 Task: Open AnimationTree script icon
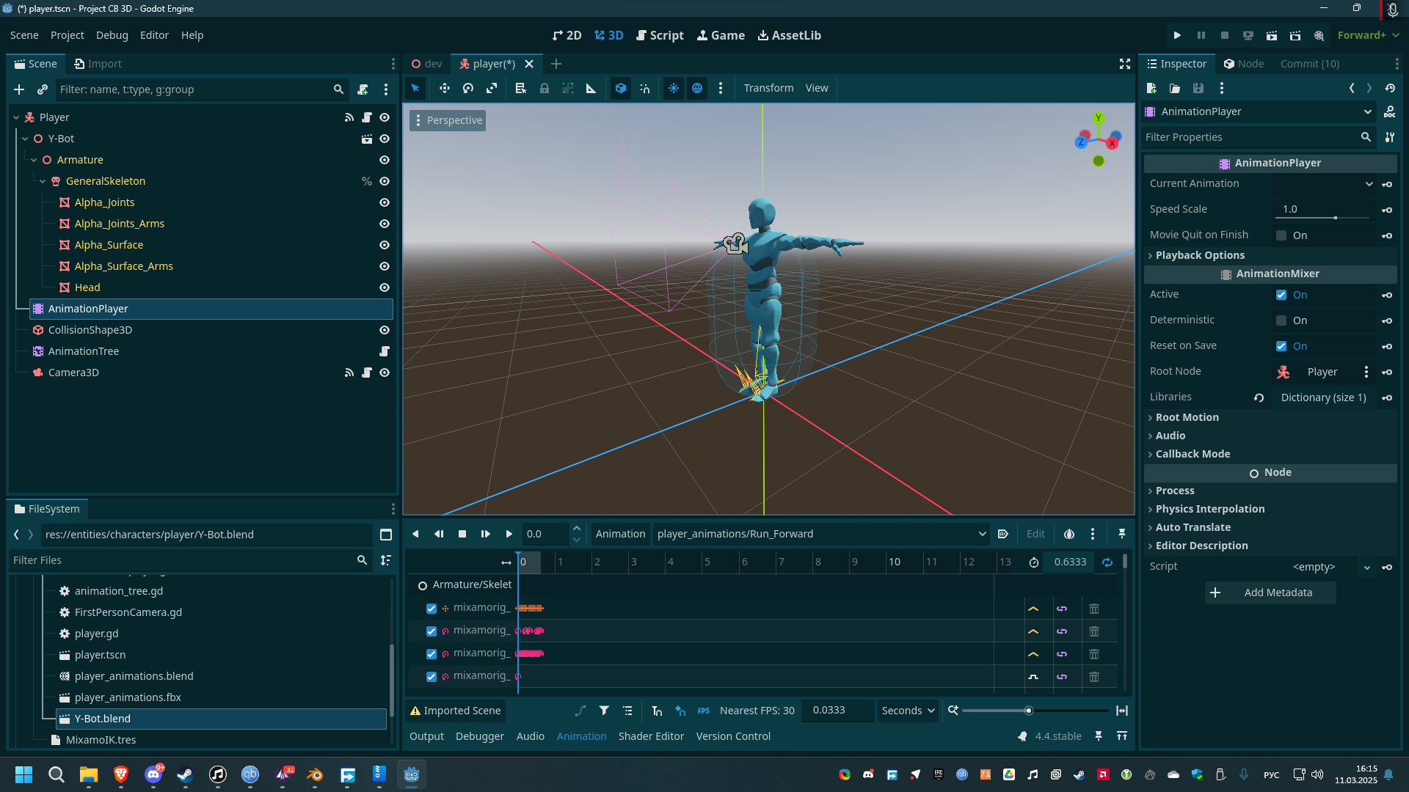[x=385, y=351]
